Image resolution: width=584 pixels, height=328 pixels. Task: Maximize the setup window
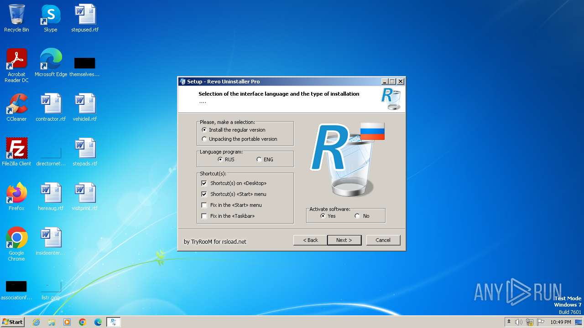coord(392,82)
